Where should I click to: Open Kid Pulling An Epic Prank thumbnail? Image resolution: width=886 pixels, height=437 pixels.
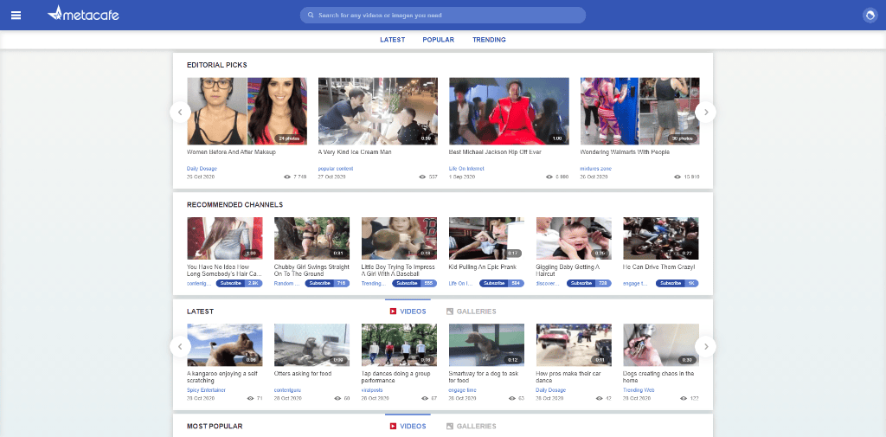(x=486, y=239)
